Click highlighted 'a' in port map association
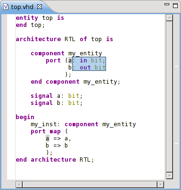181x190 pixels. pyautogui.click(x=48, y=138)
